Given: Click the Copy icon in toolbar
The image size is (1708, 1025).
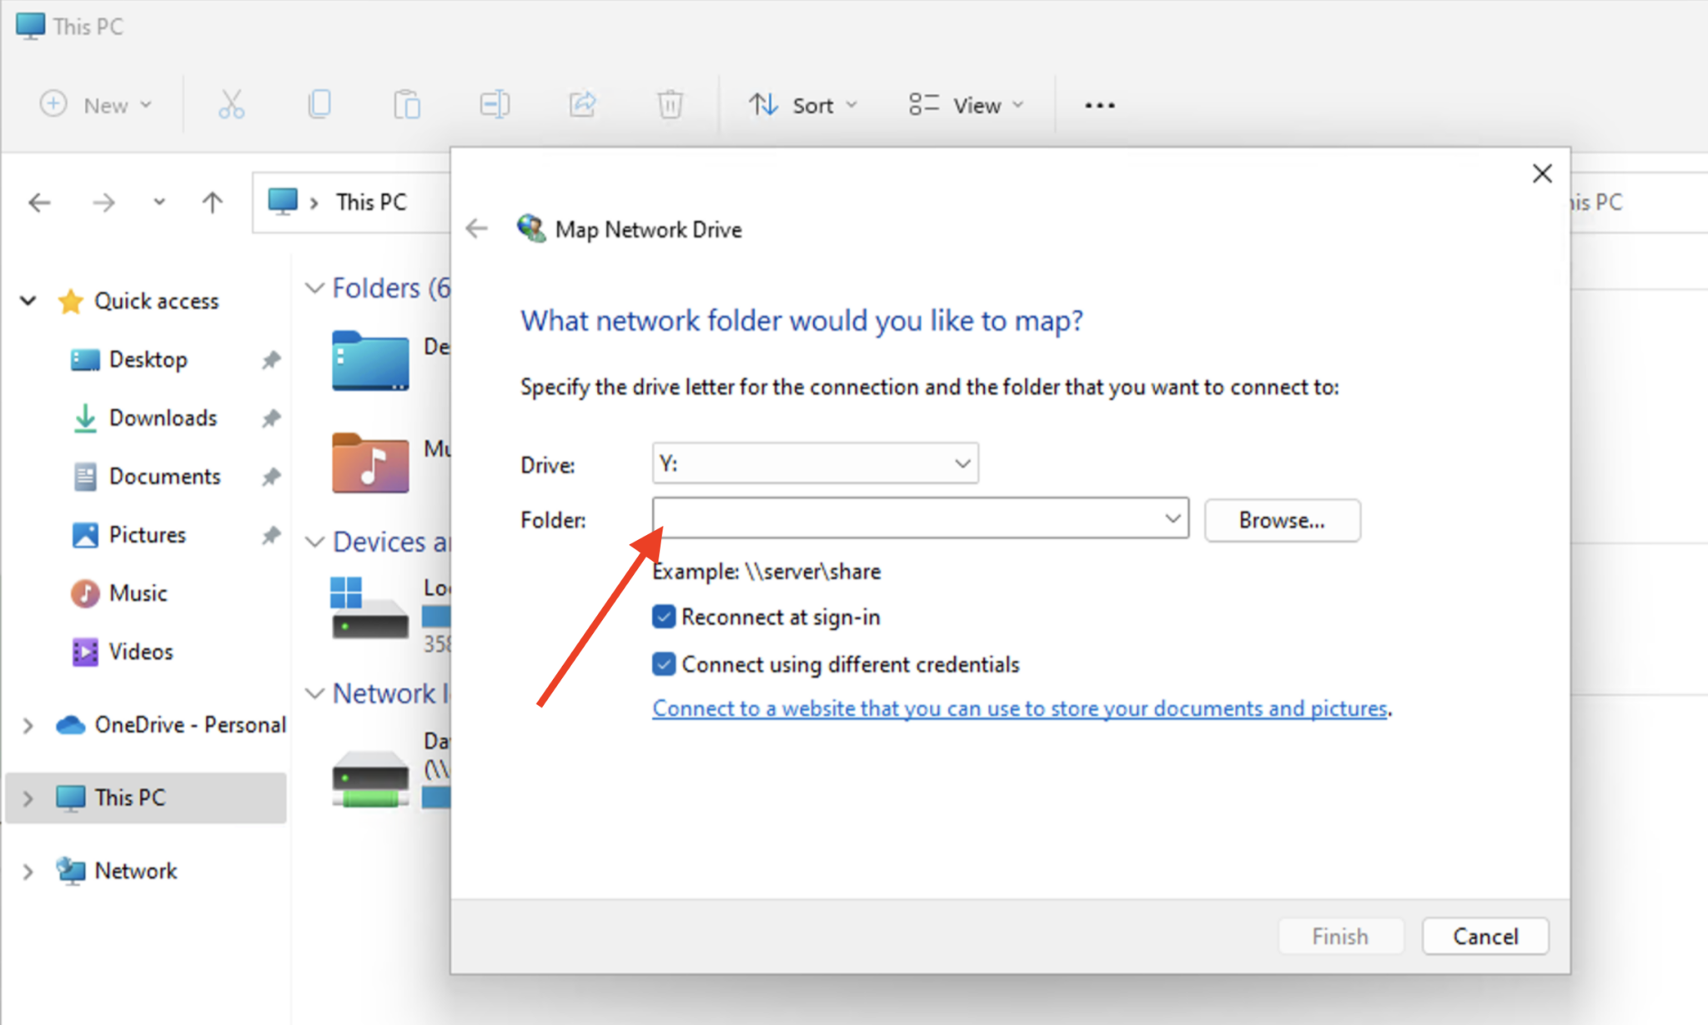Looking at the screenshot, I should pos(319,105).
